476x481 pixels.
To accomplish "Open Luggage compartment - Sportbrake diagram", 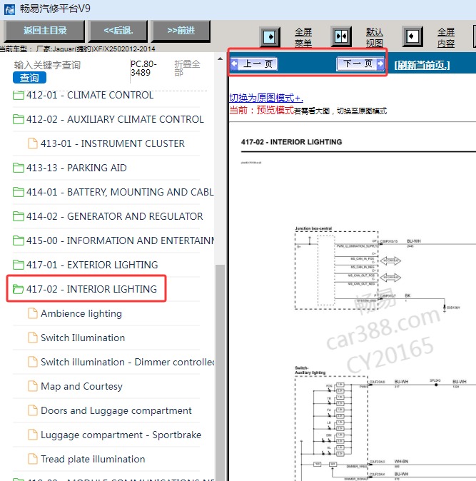I will pos(121,435).
